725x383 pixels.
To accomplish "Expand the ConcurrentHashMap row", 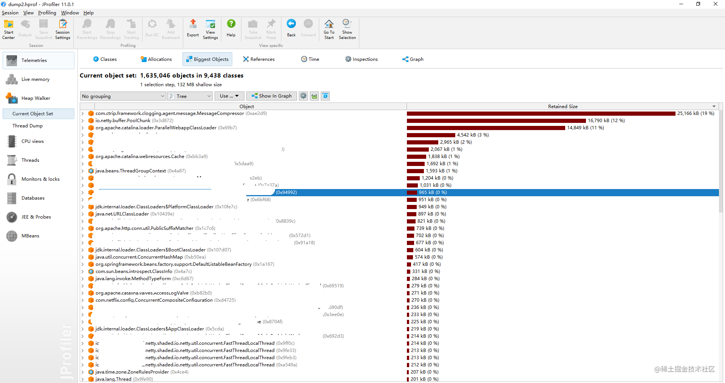I will 82,257.
